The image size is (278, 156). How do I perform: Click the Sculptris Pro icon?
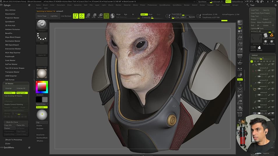pos(112,16)
